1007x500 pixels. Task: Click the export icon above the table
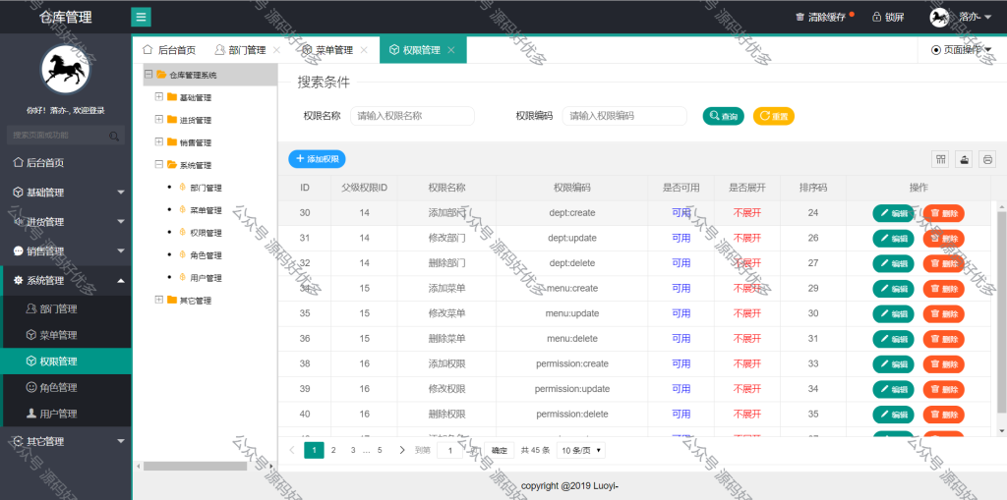pos(964,159)
